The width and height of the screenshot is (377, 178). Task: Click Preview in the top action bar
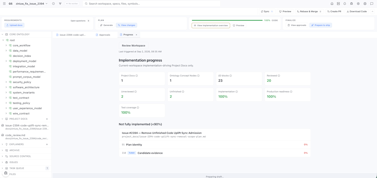click(x=285, y=12)
